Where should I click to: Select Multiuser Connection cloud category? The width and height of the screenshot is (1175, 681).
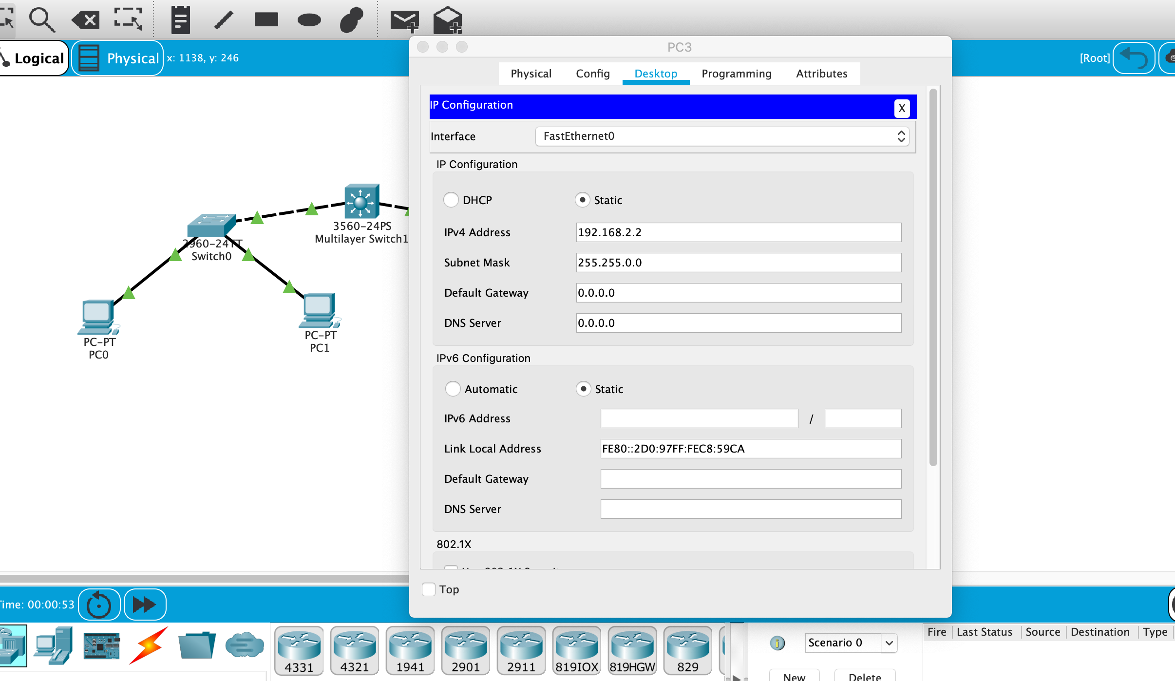245,646
